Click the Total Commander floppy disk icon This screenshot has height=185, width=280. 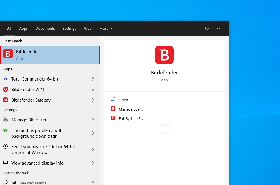tap(6, 79)
